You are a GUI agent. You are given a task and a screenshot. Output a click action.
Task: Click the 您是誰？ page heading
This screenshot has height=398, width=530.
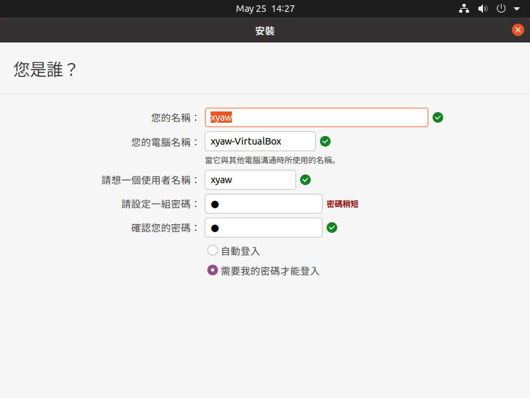pos(45,70)
